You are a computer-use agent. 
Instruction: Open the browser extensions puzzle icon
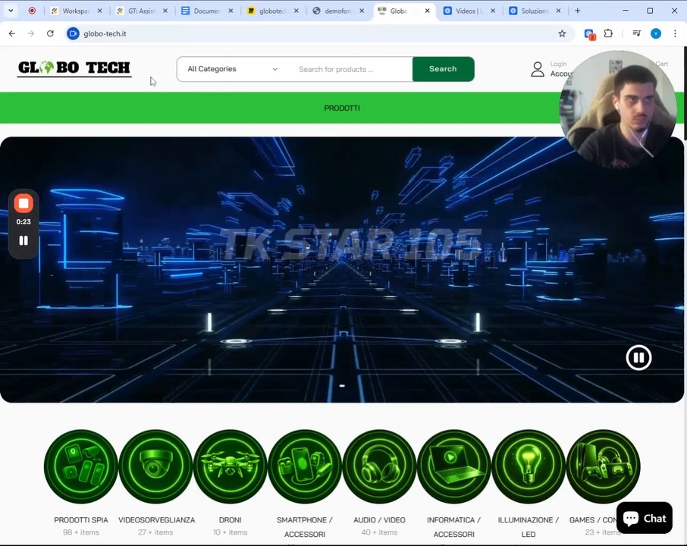coord(608,33)
